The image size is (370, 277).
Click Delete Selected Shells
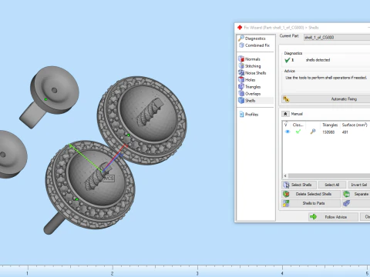[x=311, y=194]
